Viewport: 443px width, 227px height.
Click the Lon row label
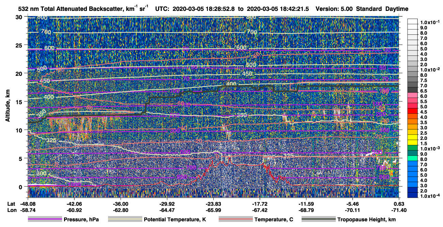tap(11, 210)
